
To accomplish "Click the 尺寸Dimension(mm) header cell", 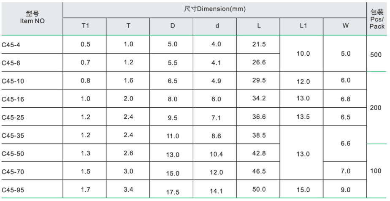I will pyautogui.click(x=215, y=9).
